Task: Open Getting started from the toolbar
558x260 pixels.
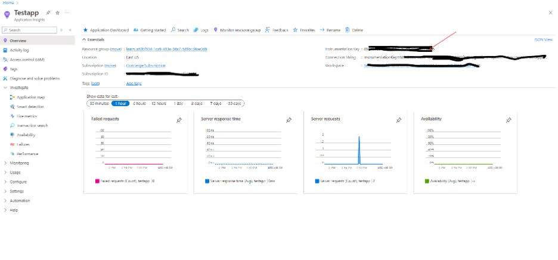Action: 150,30
